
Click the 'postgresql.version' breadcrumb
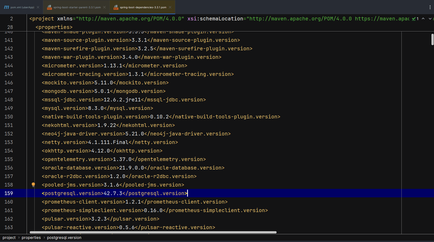click(64, 238)
